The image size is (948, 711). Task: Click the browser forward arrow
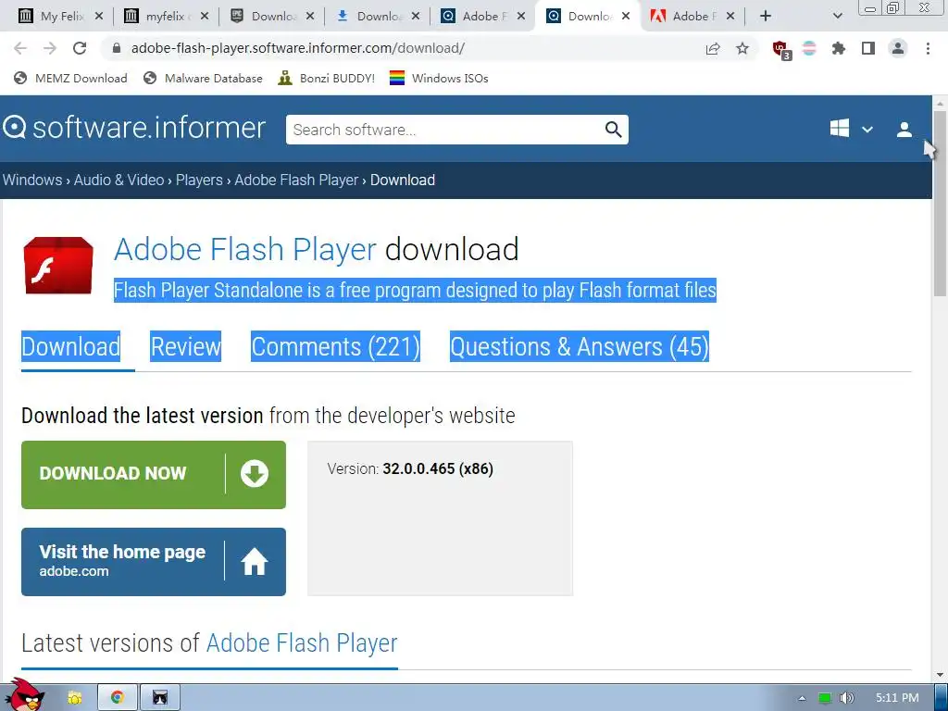click(50, 48)
